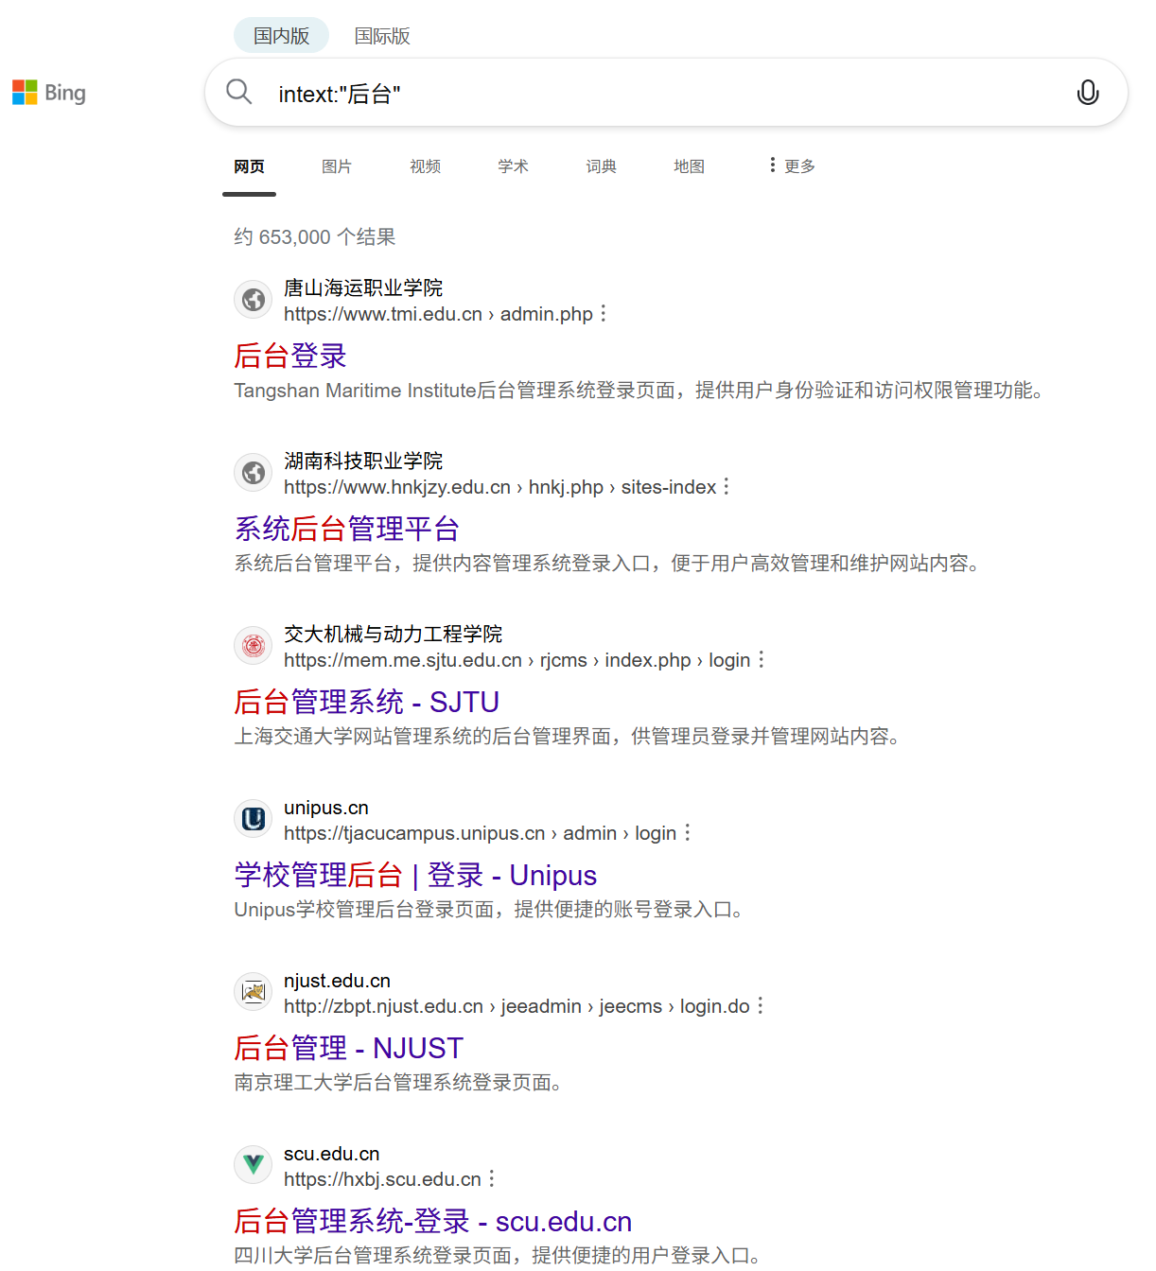Click the globe favicon beside 唐山海运职业学院

pos(253,299)
